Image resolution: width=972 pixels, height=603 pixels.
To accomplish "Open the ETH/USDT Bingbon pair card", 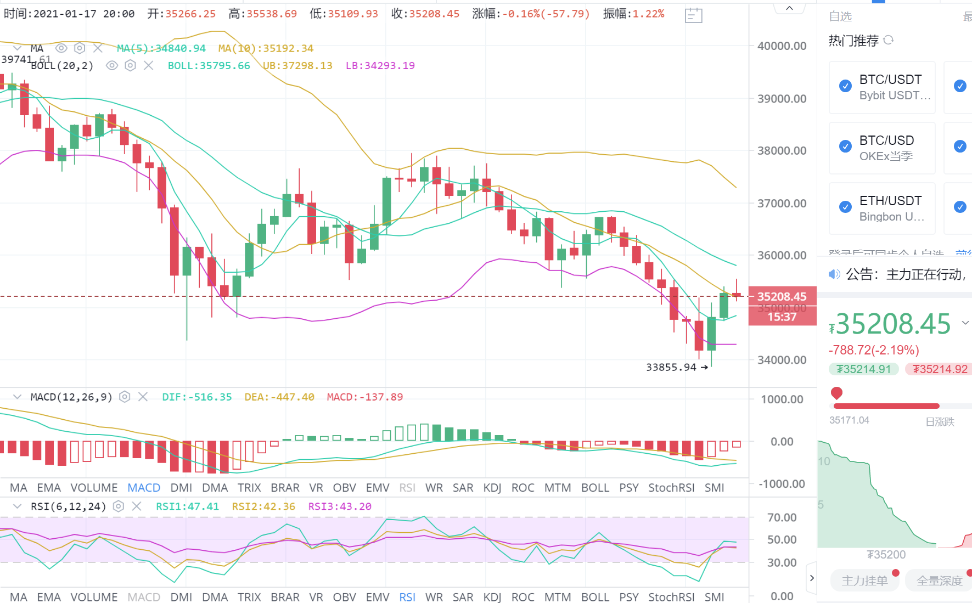I will (x=882, y=208).
